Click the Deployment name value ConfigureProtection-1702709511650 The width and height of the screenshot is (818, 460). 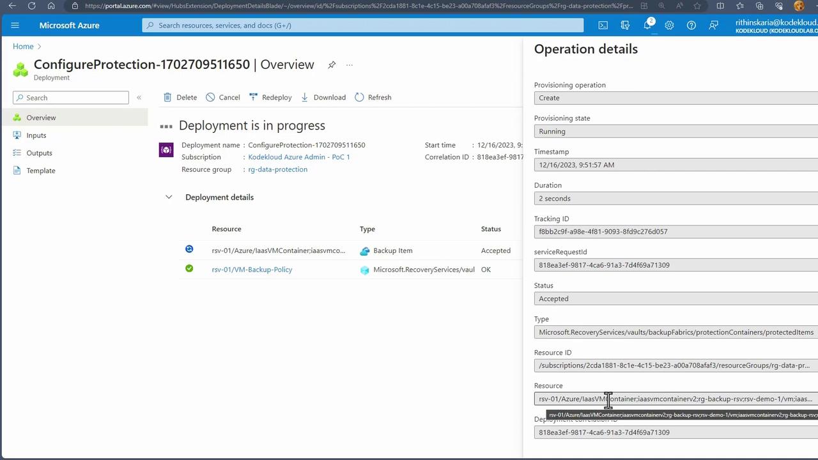point(307,145)
